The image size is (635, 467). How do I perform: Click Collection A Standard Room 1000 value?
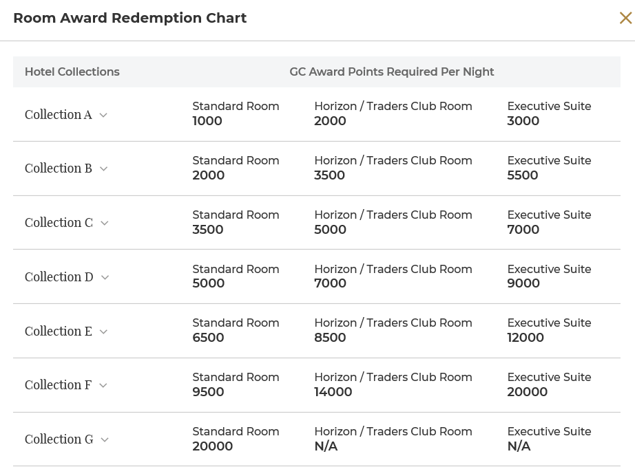207,121
